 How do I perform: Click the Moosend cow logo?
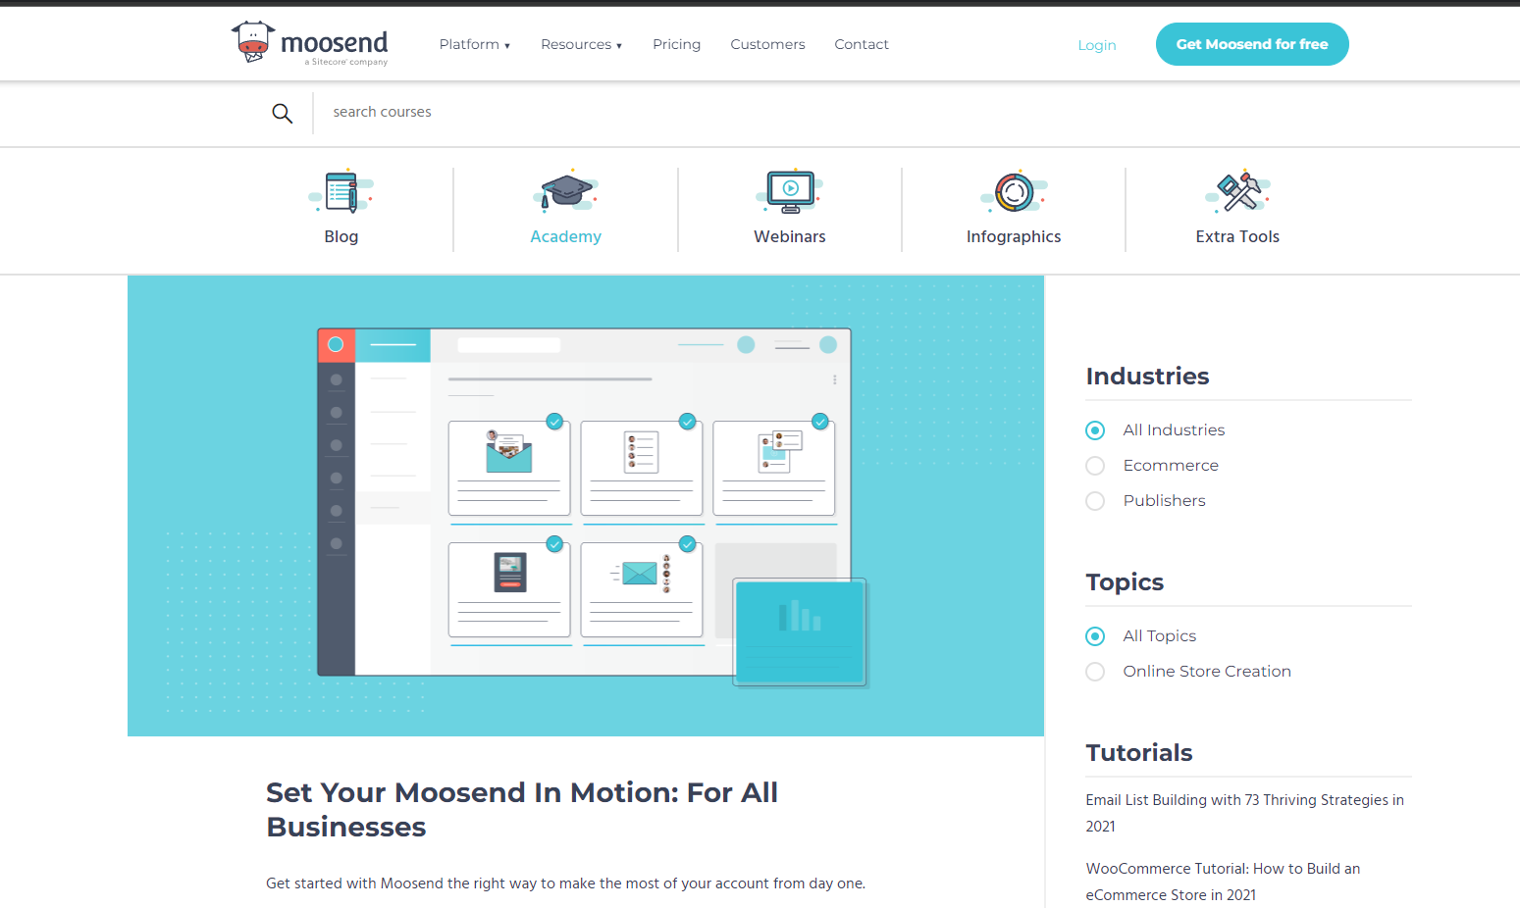tap(310, 43)
